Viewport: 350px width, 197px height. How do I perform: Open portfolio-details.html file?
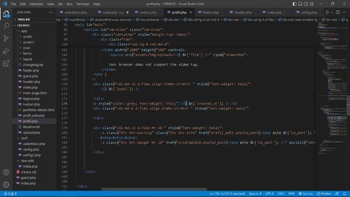coord(38,110)
